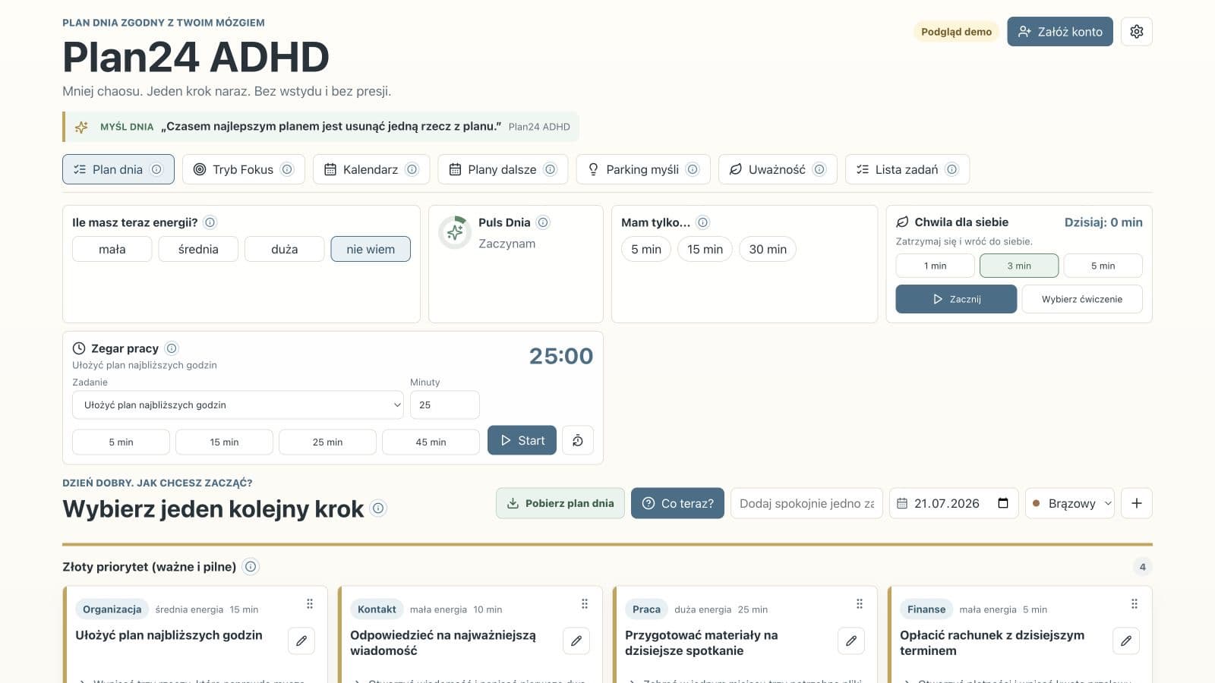Image resolution: width=1215 pixels, height=683 pixels.
Task: Click the Puls Dnia progress ring
Action: pyautogui.click(x=455, y=232)
